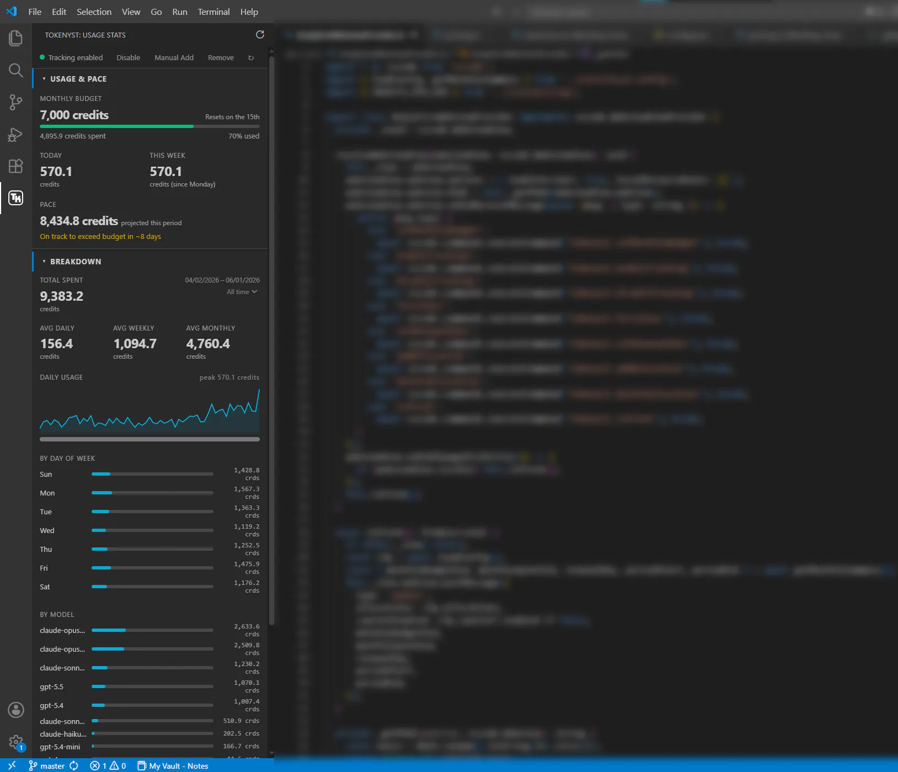Open the Accounts menu icon
The height and width of the screenshot is (772, 898).
coord(15,710)
